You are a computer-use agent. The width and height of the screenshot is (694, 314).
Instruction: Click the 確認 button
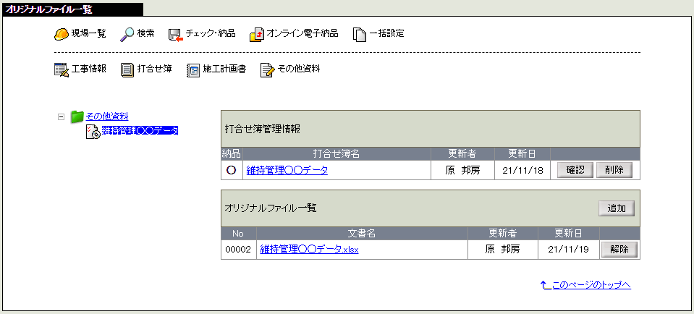click(x=575, y=170)
